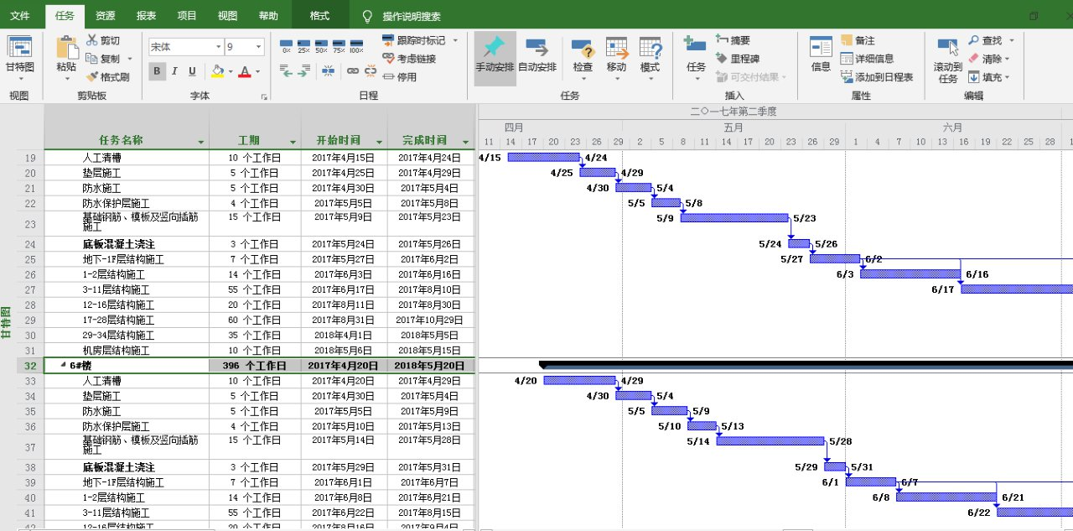Open the 复制 dropdown arrow
Image resolution: width=1073 pixels, height=531 pixels.
point(130,59)
